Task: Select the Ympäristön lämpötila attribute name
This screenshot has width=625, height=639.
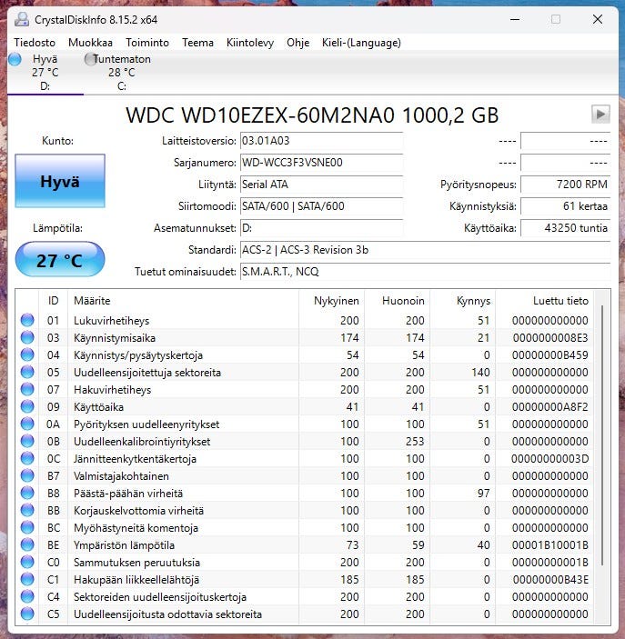Action: [x=124, y=545]
